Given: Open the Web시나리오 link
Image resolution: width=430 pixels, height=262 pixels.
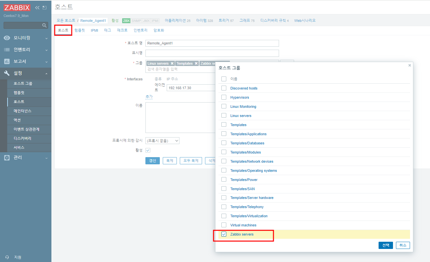Looking at the screenshot, I should click(x=305, y=21).
